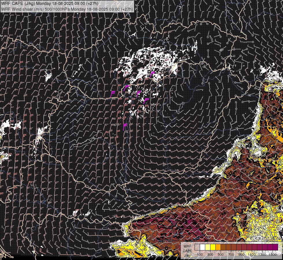Click the 'WRF' word in the legend
283x260 pixels.
click(x=188, y=246)
